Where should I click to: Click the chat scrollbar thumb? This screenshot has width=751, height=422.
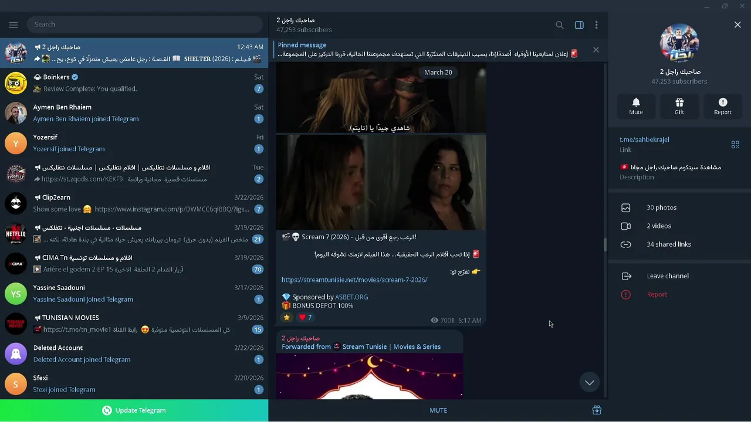(605, 244)
